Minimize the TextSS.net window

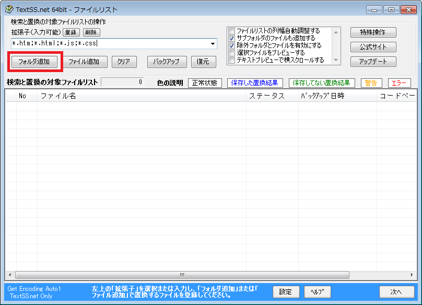[x=374, y=10]
